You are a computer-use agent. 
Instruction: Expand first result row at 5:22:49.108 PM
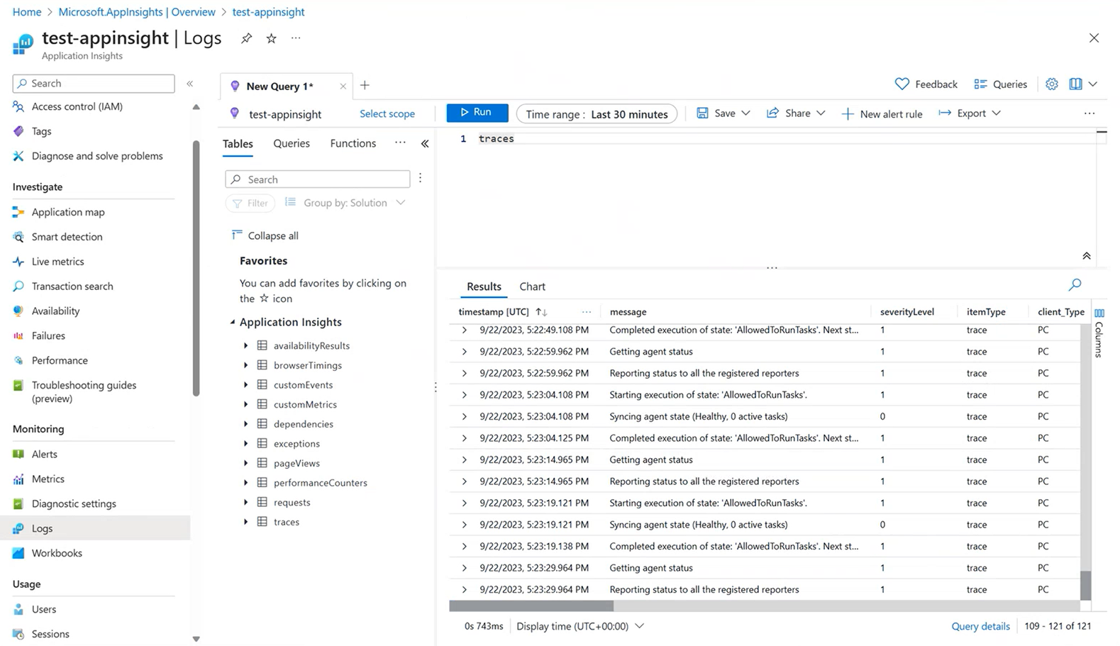coord(465,330)
